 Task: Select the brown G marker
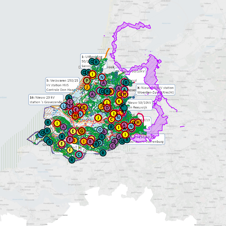point(81,131)
